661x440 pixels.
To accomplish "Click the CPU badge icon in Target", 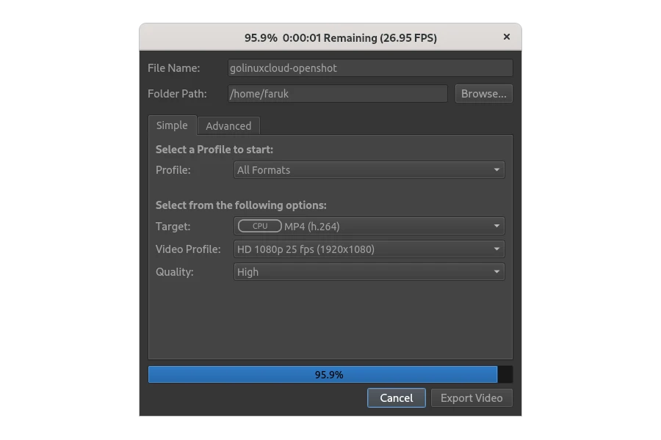I will coord(260,227).
